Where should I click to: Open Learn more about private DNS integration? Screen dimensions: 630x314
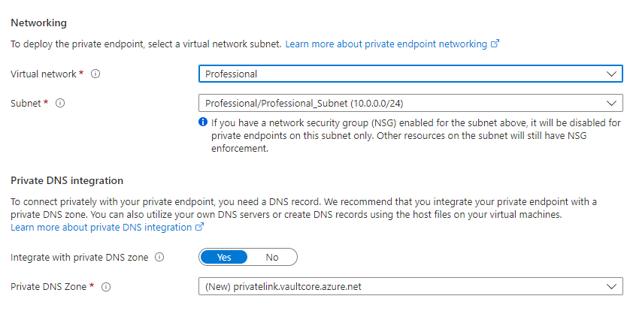(x=101, y=227)
